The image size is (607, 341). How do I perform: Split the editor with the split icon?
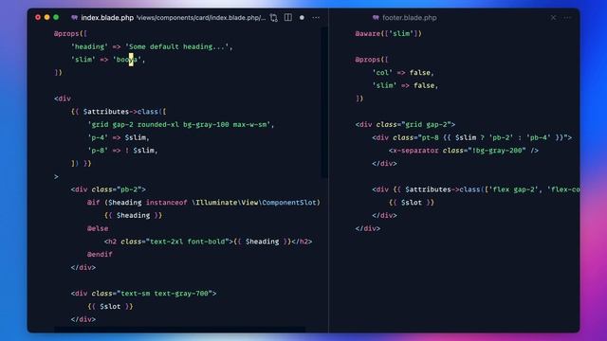pyautogui.click(x=288, y=17)
